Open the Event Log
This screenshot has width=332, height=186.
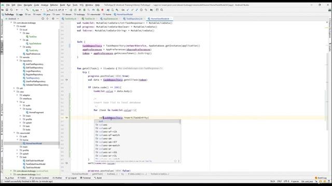pyautogui.click(x=321, y=178)
